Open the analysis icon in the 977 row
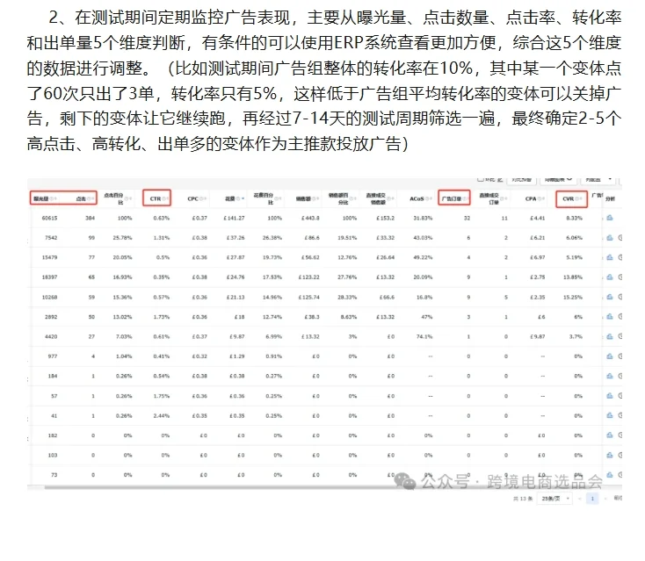 pos(610,356)
